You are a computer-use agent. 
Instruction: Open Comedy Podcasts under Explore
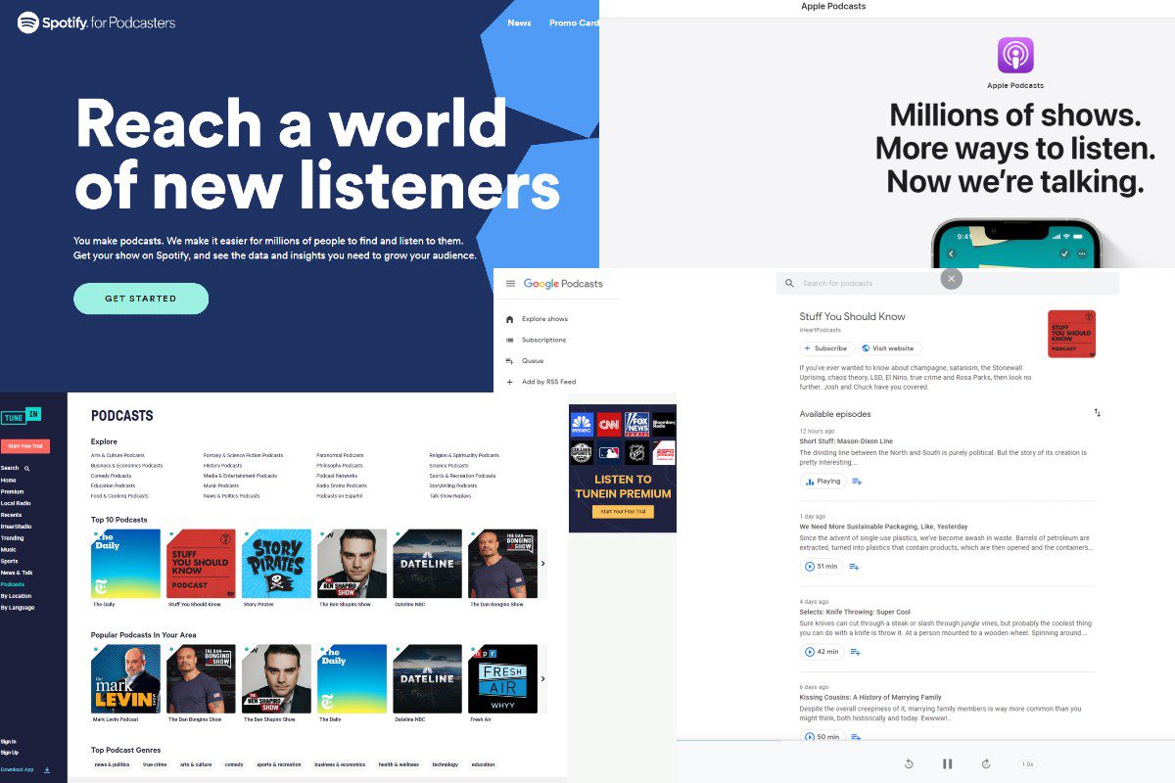(111, 476)
